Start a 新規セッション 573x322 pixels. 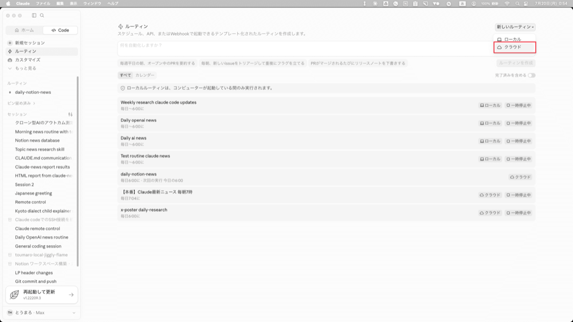(x=42, y=43)
